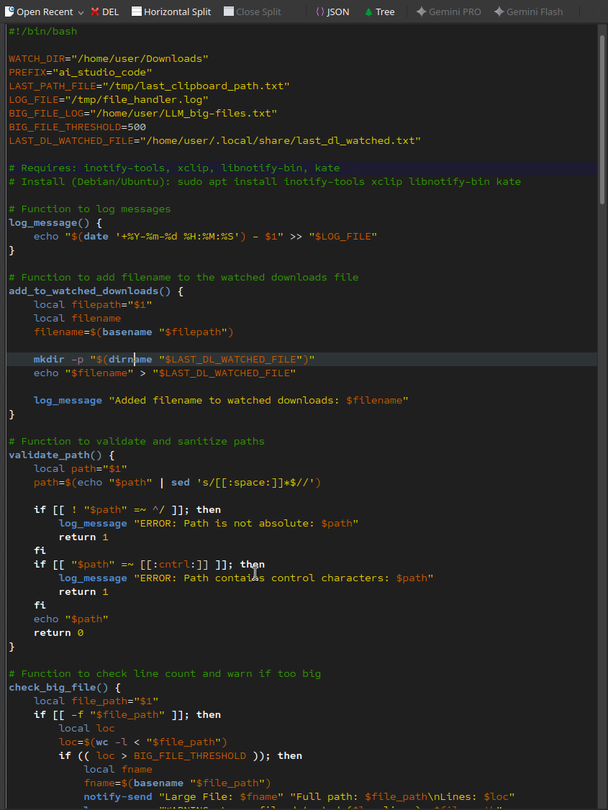This screenshot has width=608, height=810.
Task: Click the WATCH_DIR="/home/user/Downloads" line
Action: pyautogui.click(x=109, y=59)
